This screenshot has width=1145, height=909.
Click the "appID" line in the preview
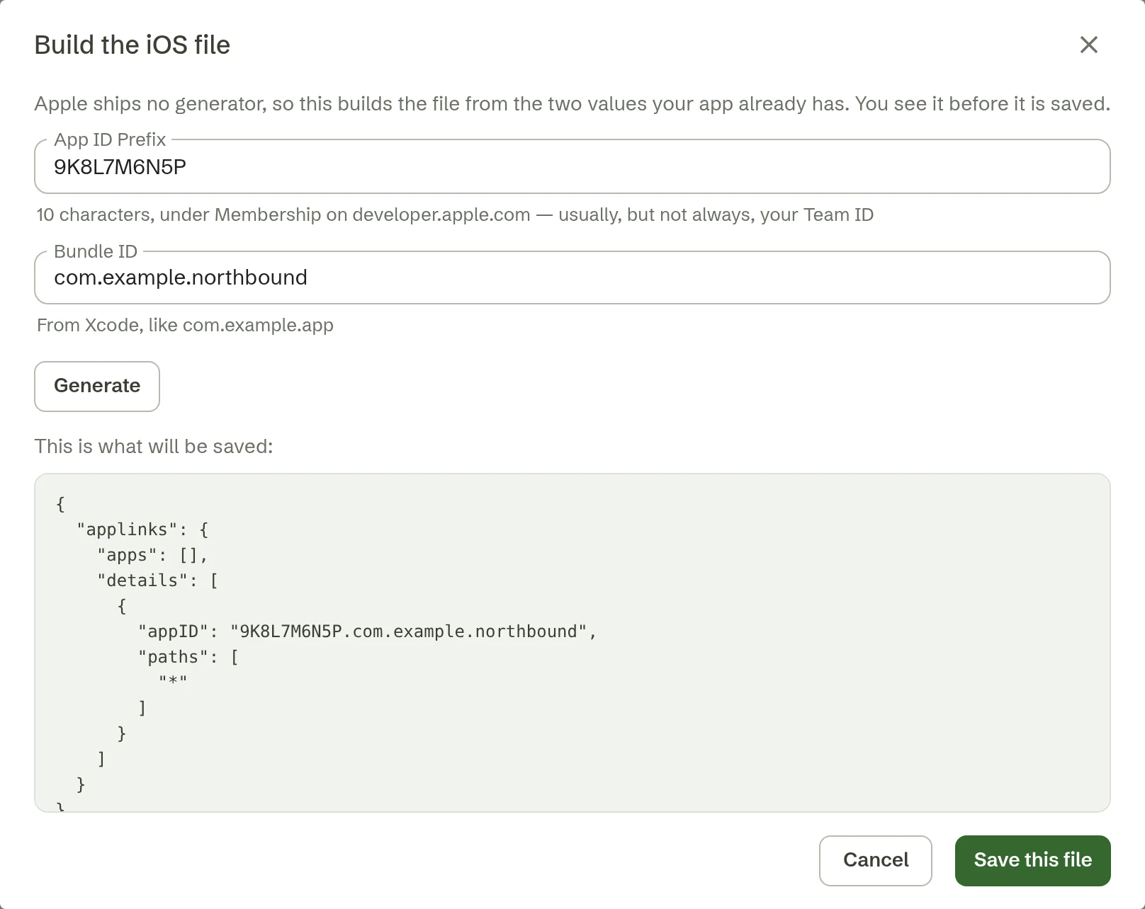[x=367, y=631]
